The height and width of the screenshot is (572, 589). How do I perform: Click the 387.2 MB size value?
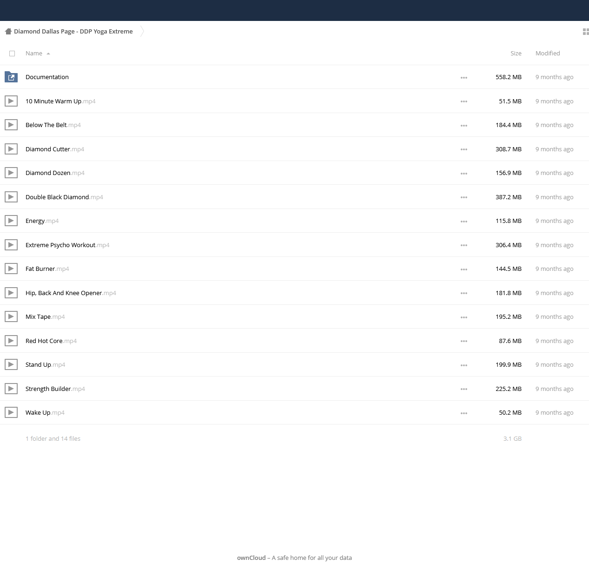(x=509, y=197)
